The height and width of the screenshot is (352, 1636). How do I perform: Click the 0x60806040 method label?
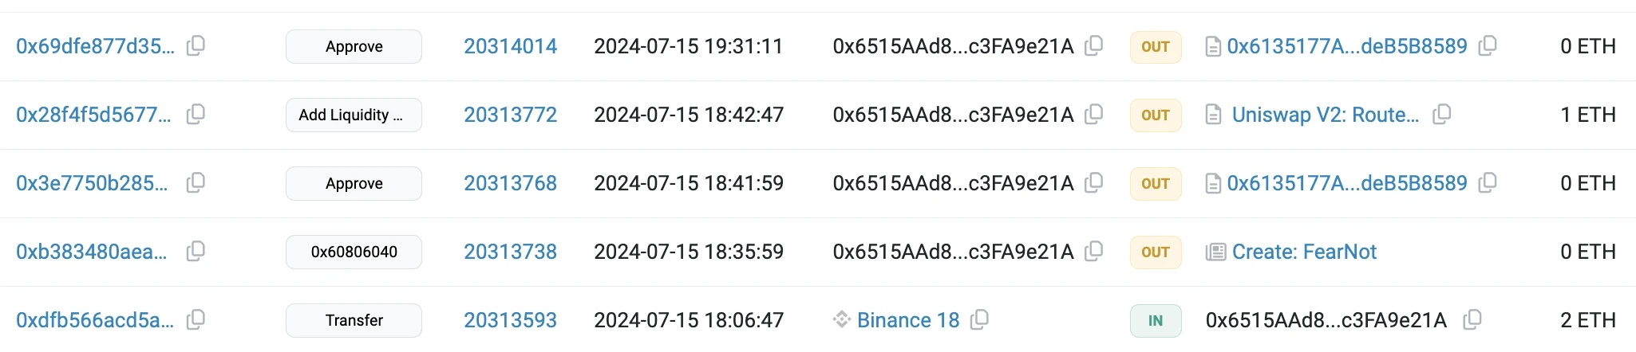[x=354, y=252]
